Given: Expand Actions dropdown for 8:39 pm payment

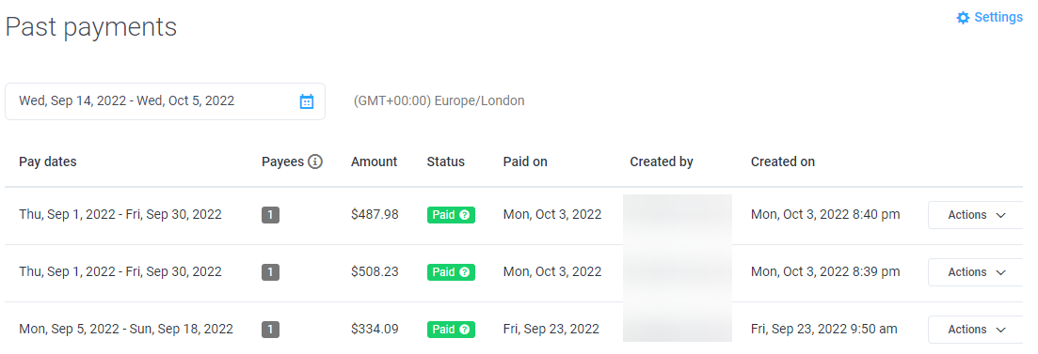Looking at the screenshot, I should point(977,272).
